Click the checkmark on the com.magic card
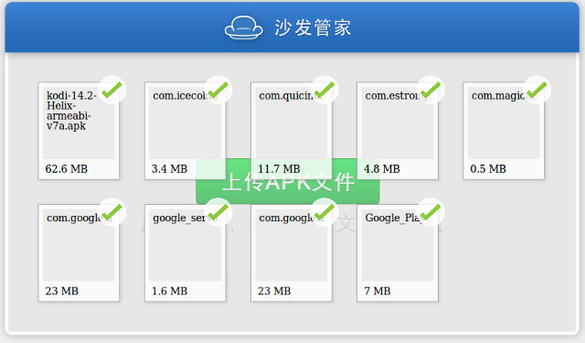Image resolution: width=585 pixels, height=343 pixels. pos(537,90)
